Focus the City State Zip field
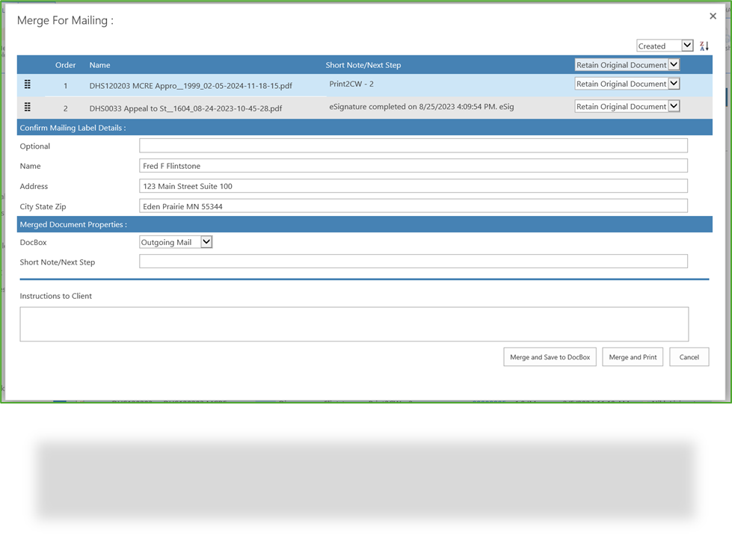This screenshot has height=538, width=732. coord(413,205)
